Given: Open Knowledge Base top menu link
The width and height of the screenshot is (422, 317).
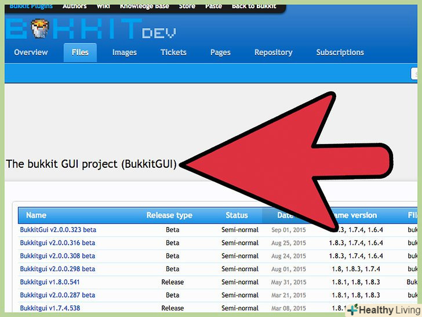Looking at the screenshot, I should 144,6.
